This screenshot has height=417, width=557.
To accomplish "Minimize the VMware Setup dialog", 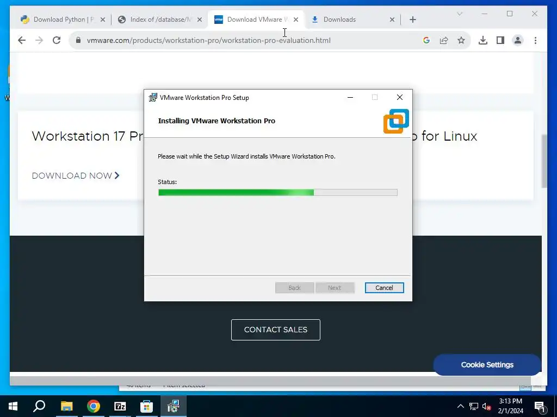I will [x=350, y=98].
